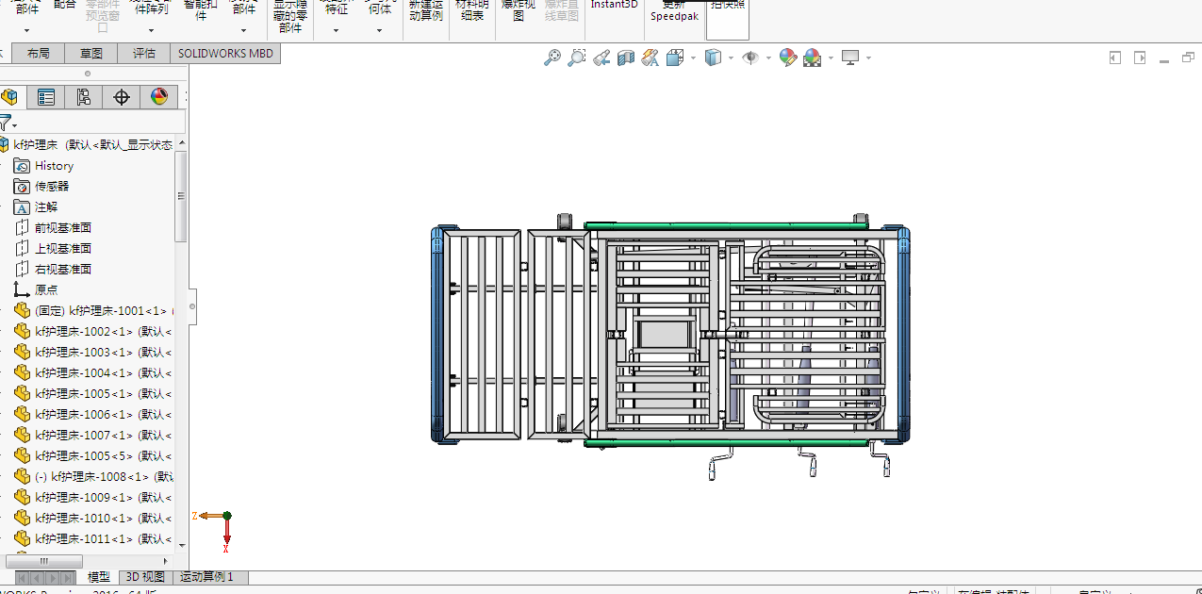The height and width of the screenshot is (594, 1202).
Task: Open the Apply Scene dropdown arrow
Action: pos(831,58)
